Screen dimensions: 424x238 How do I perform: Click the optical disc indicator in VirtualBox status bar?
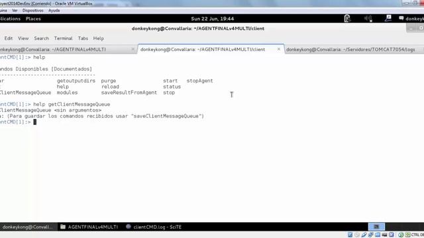click(357, 235)
